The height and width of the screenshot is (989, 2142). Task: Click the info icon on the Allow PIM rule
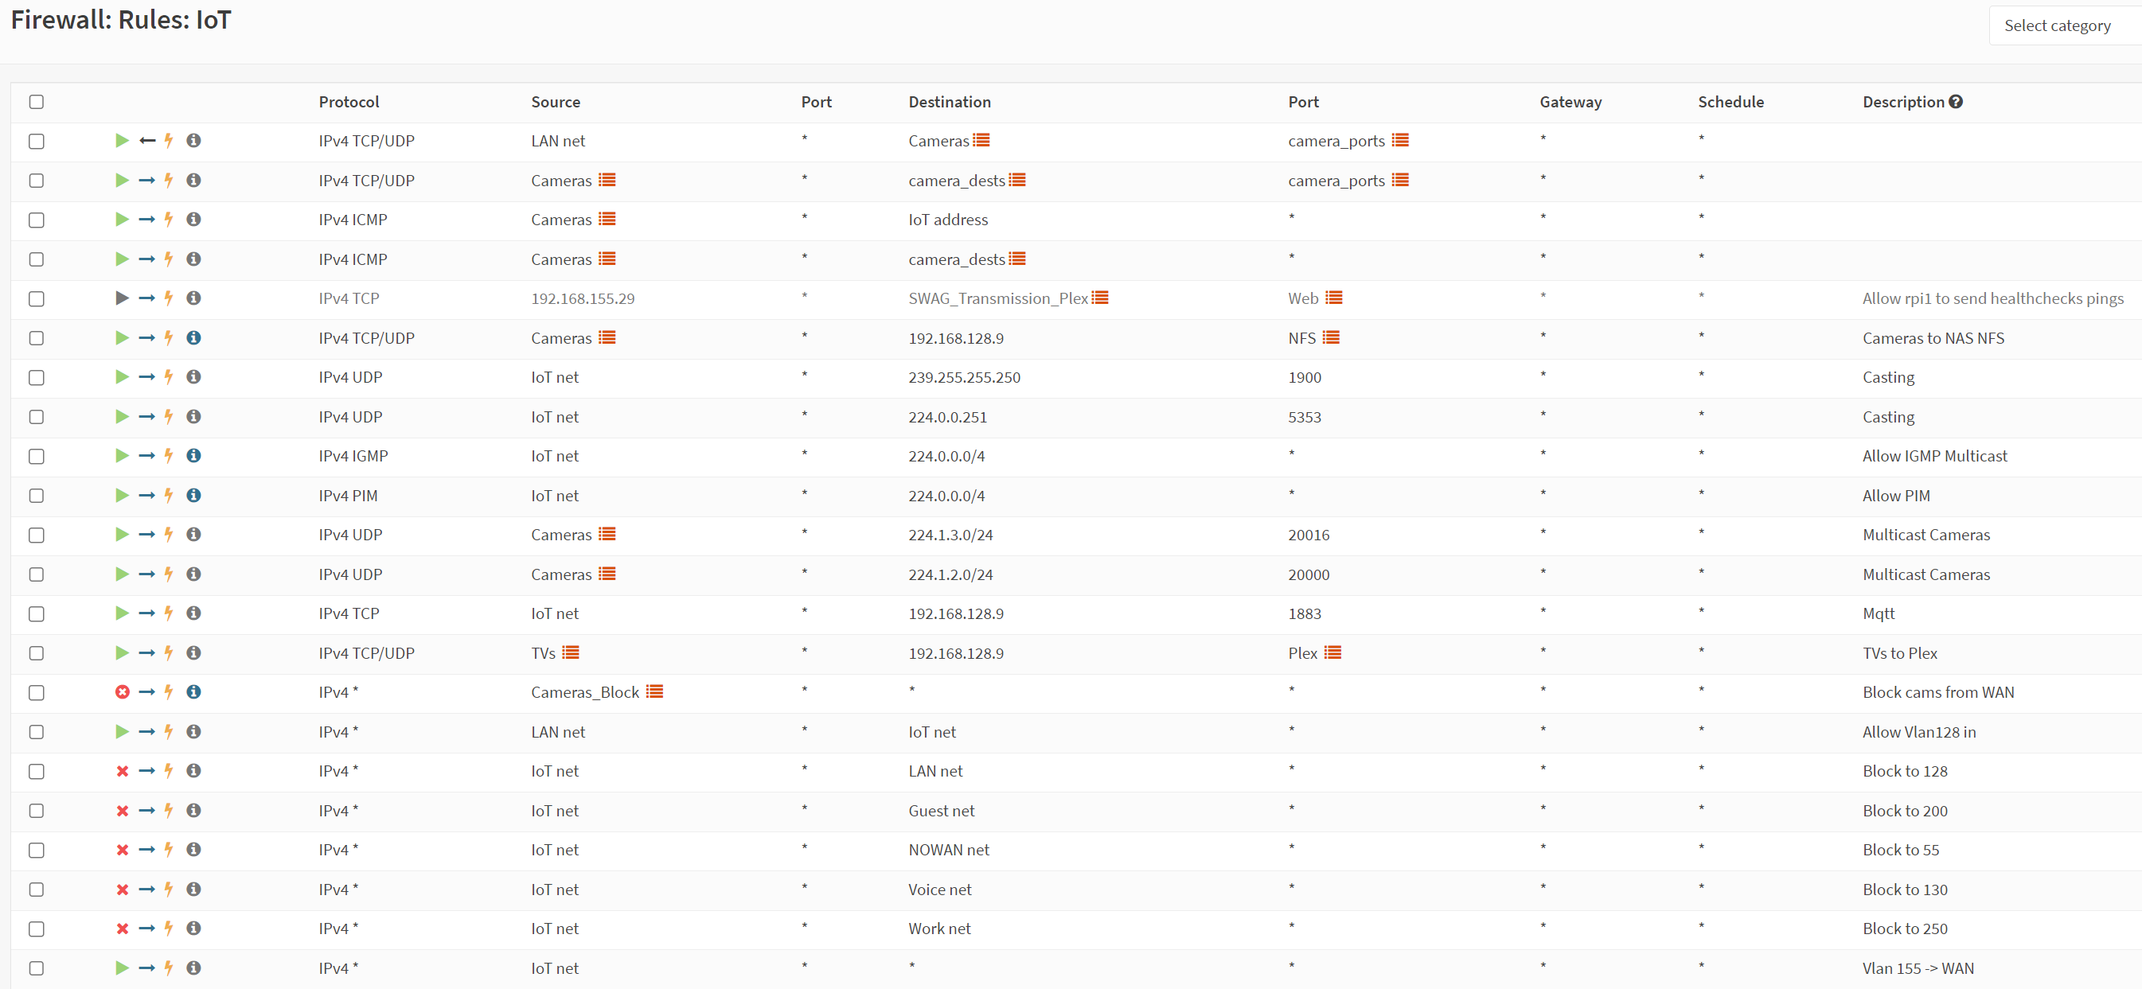click(193, 496)
